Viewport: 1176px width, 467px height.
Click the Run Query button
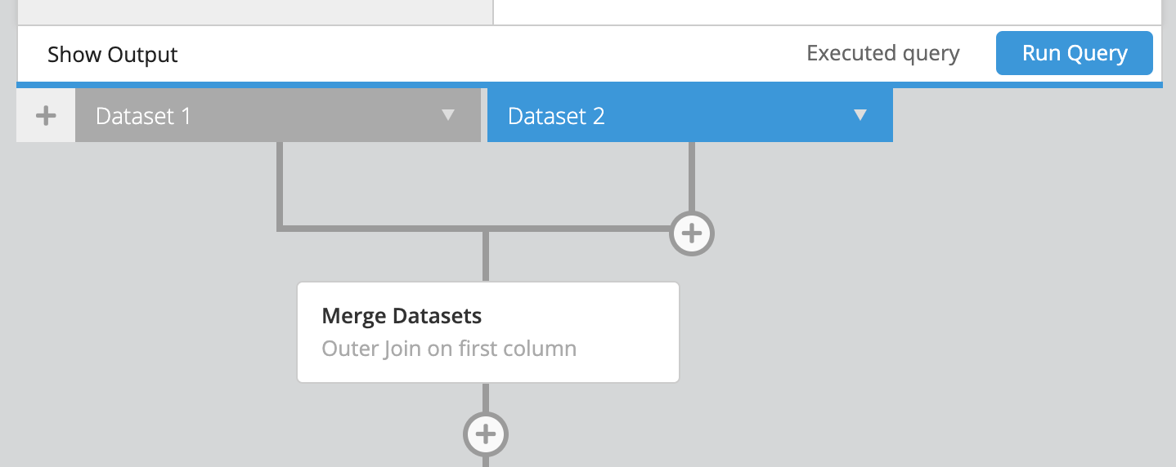click(x=1075, y=53)
